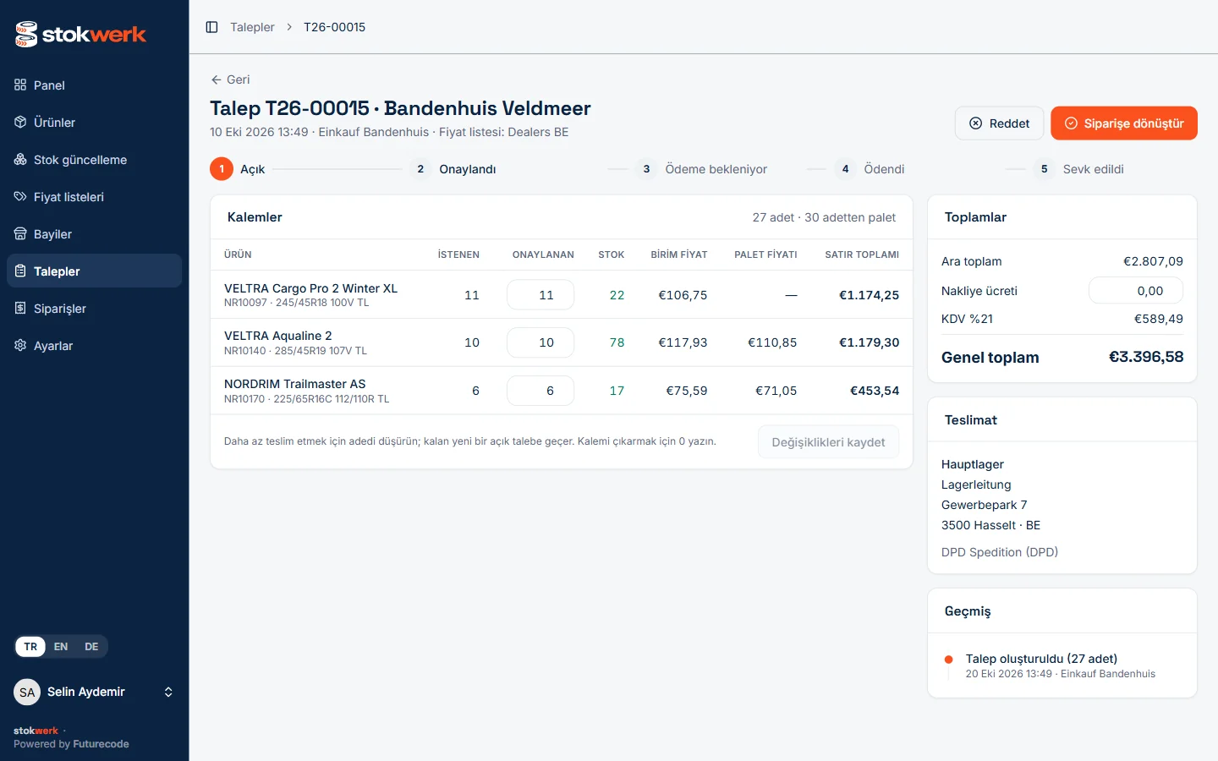Click approved quantity field for VELTRA Aqualine 2
Image resolution: width=1218 pixels, height=761 pixels.
(540, 342)
